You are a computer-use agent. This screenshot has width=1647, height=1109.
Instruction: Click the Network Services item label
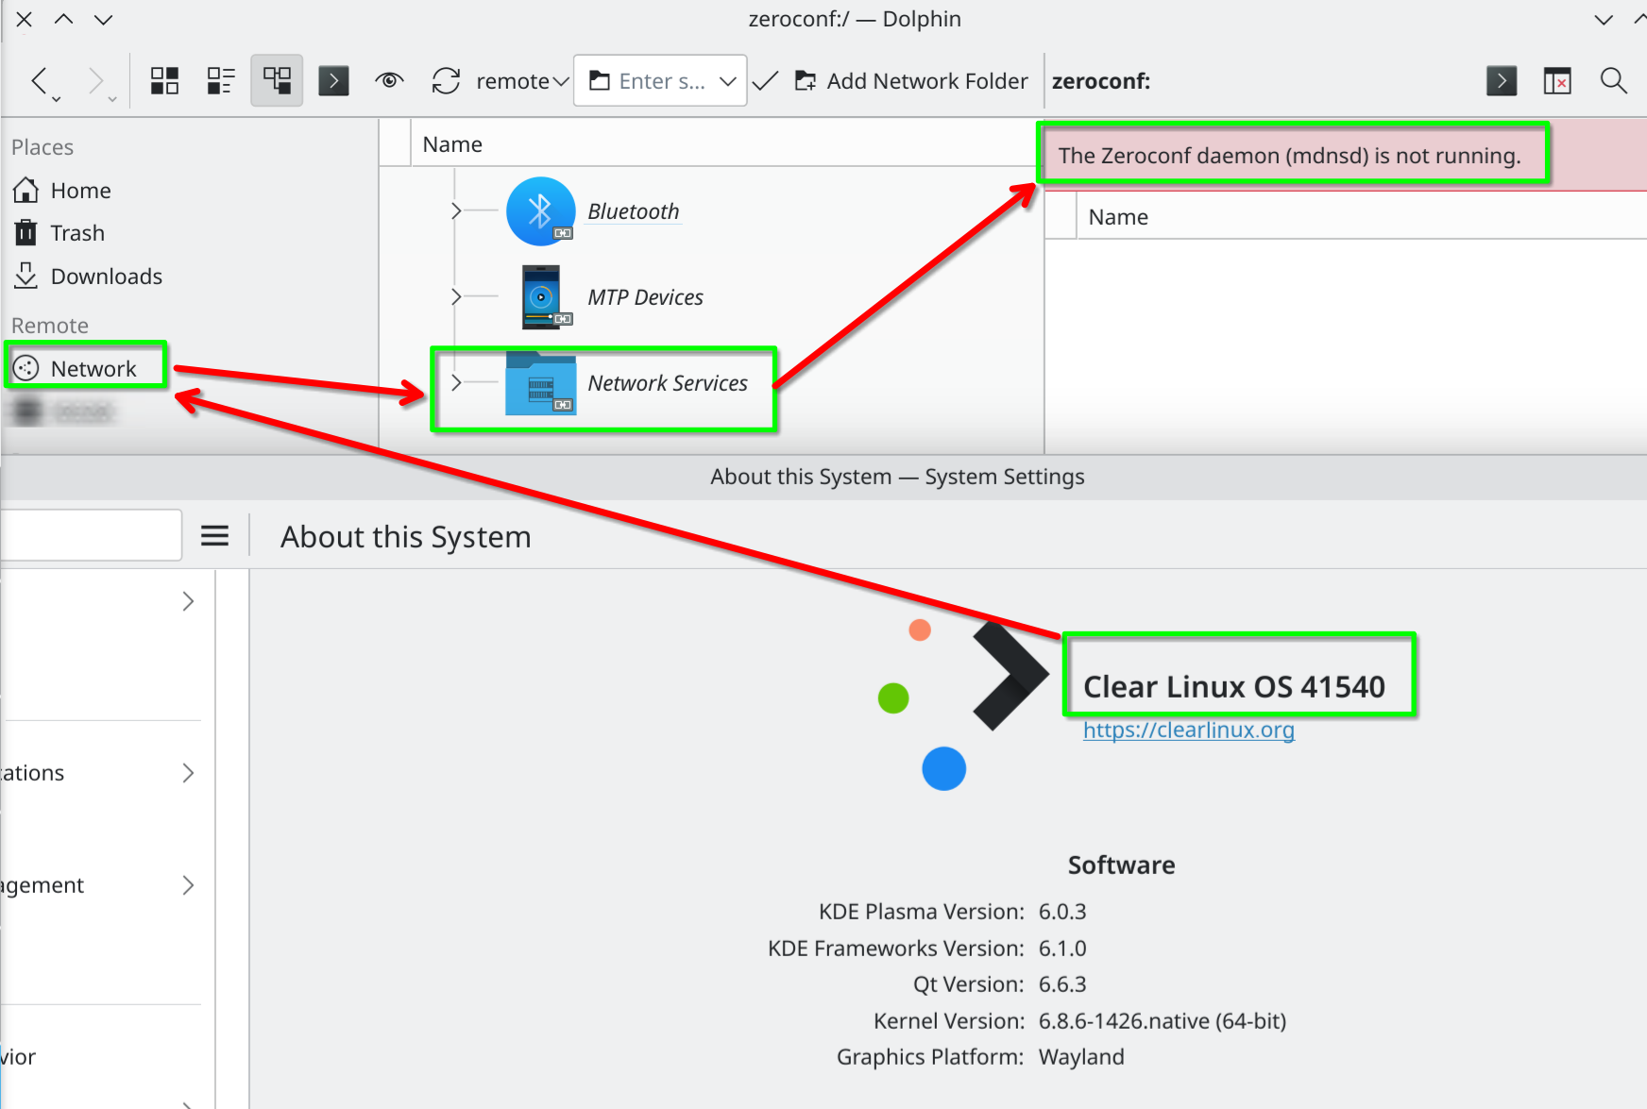click(668, 383)
